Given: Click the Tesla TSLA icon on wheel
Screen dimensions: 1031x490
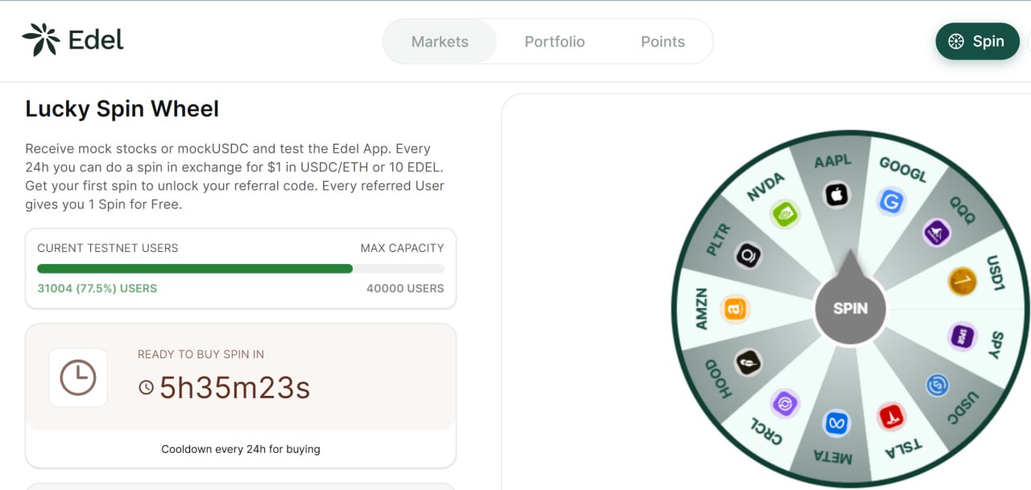Looking at the screenshot, I should tap(891, 417).
